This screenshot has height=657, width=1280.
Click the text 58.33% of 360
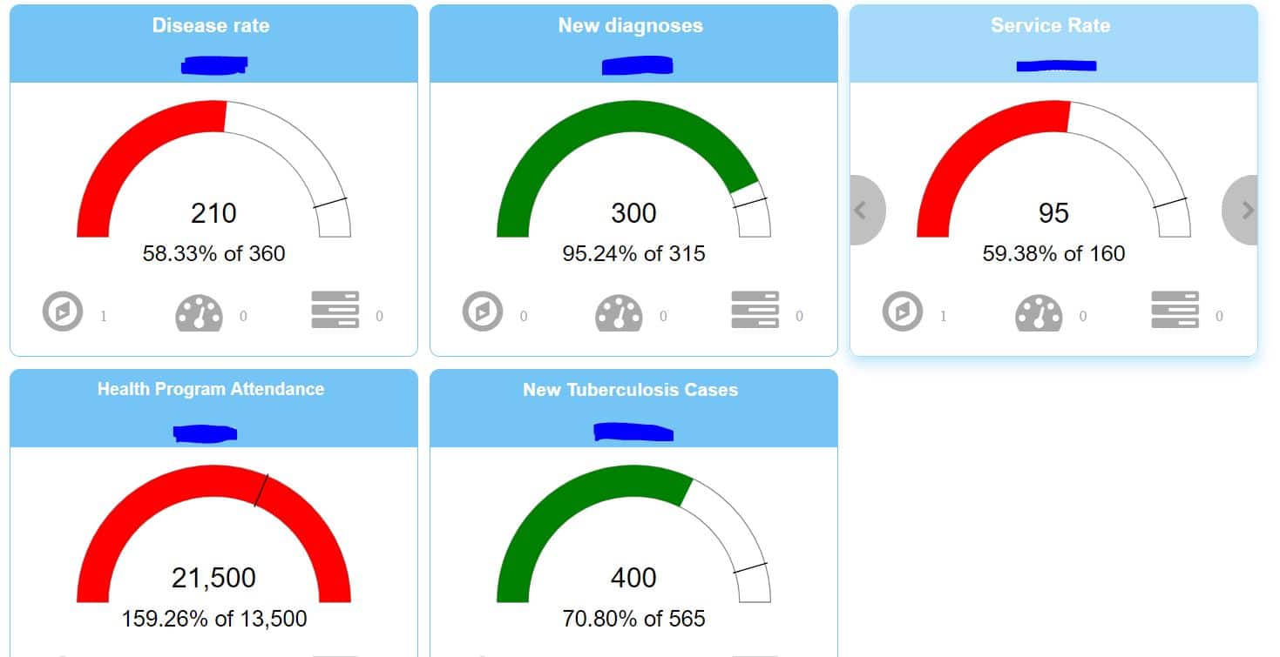click(x=213, y=254)
